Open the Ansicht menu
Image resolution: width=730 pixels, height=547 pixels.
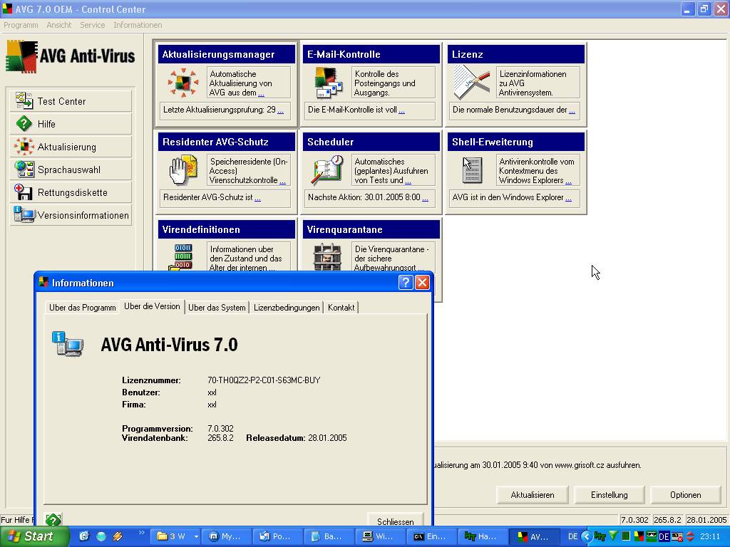click(x=58, y=25)
